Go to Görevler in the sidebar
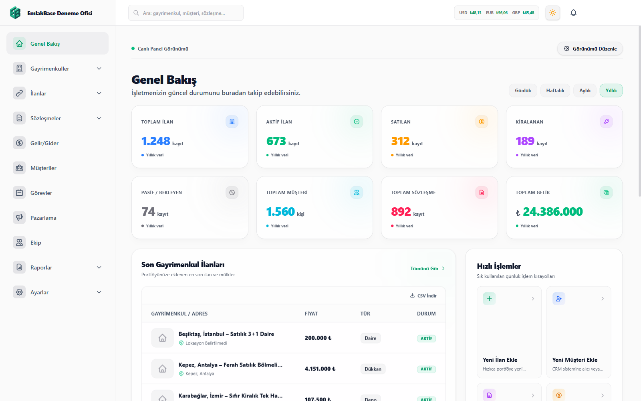The height and width of the screenshot is (401, 641). pos(57,193)
